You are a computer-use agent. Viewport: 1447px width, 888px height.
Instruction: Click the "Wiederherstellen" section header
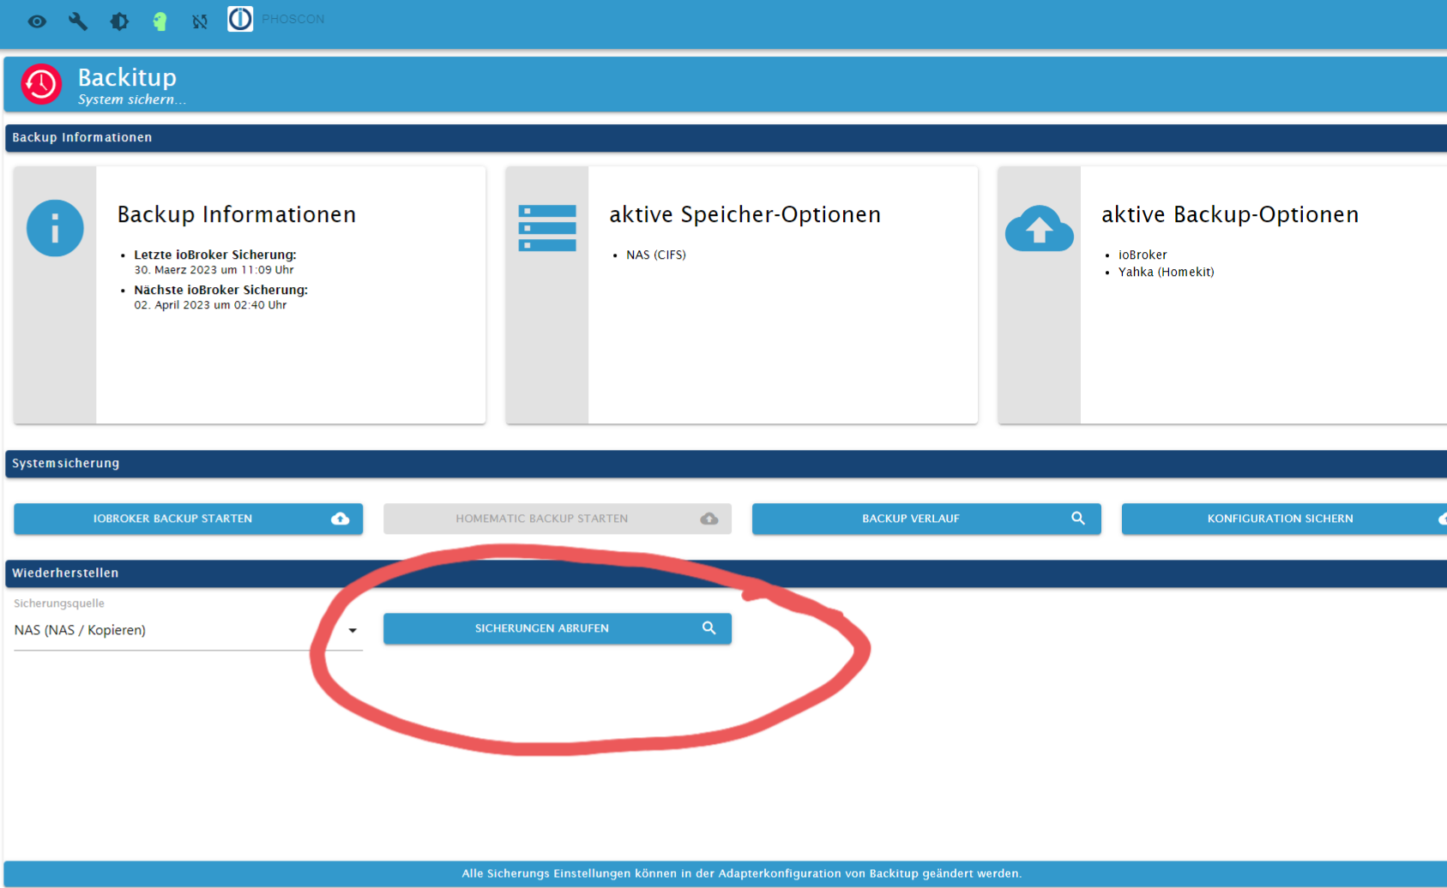click(x=65, y=573)
